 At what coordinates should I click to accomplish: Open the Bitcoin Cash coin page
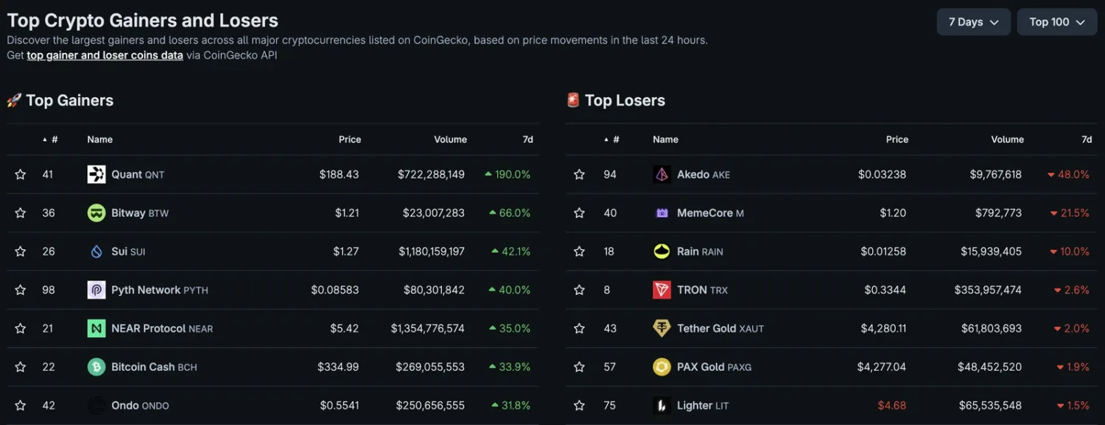click(154, 367)
